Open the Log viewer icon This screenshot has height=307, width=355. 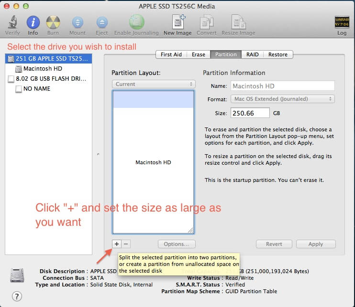pyautogui.click(x=342, y=22)
